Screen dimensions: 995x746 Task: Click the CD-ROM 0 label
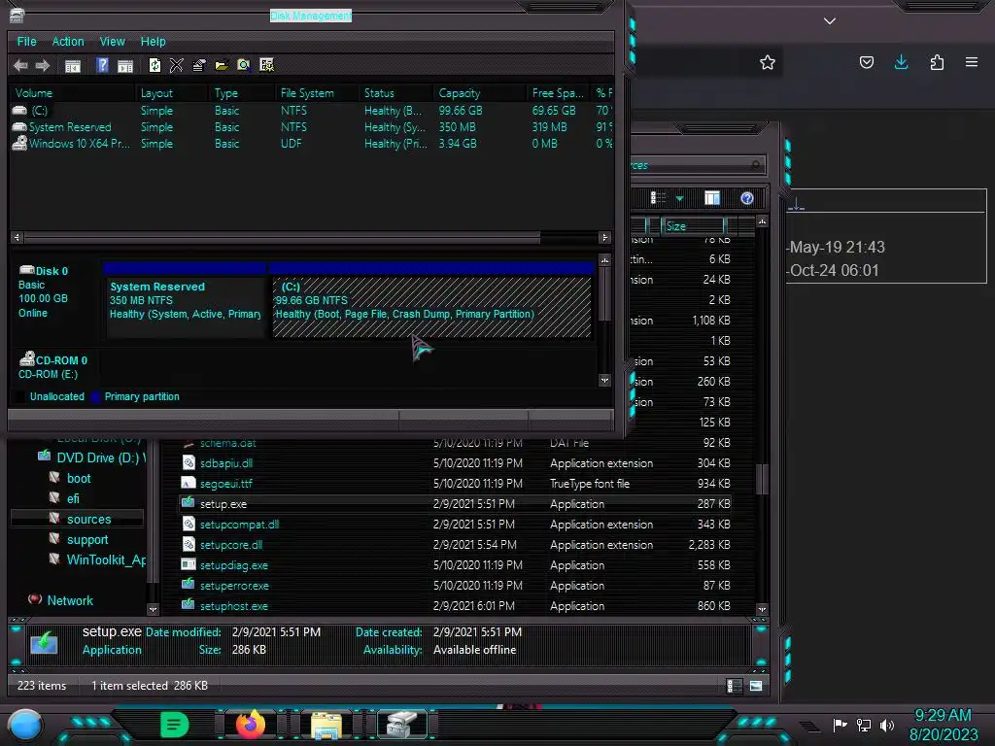coord(61,360)
